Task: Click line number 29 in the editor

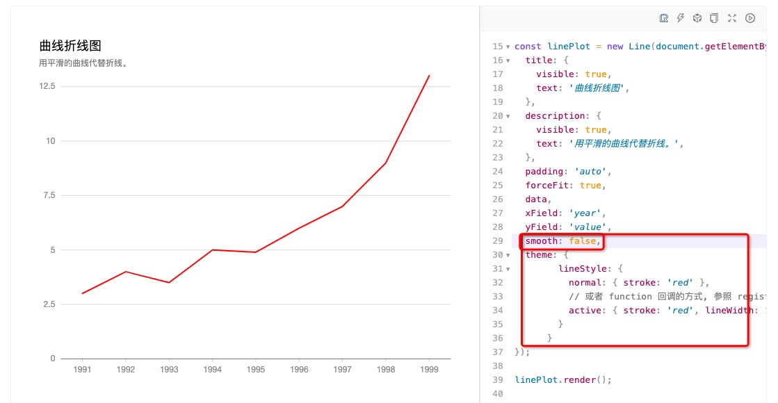Action: click(x=496, y=240)
